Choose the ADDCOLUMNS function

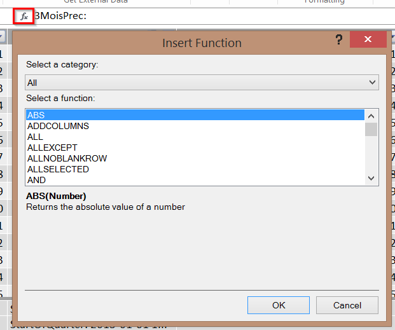[x=58, y=126]
